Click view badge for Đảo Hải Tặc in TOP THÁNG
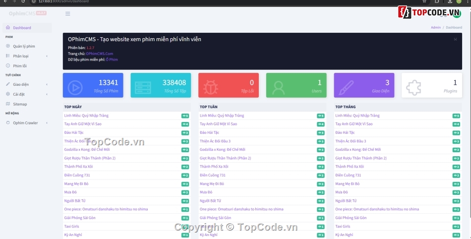The image size is (471, 239). 456,133
